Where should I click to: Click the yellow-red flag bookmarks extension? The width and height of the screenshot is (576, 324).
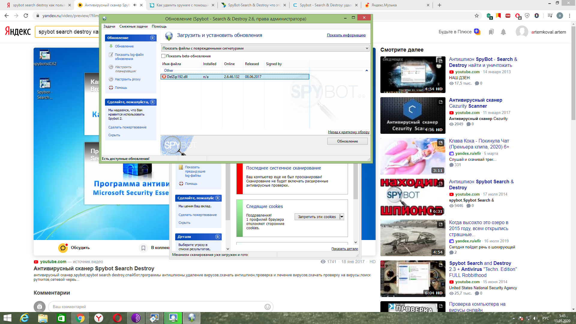click(498, 16)
